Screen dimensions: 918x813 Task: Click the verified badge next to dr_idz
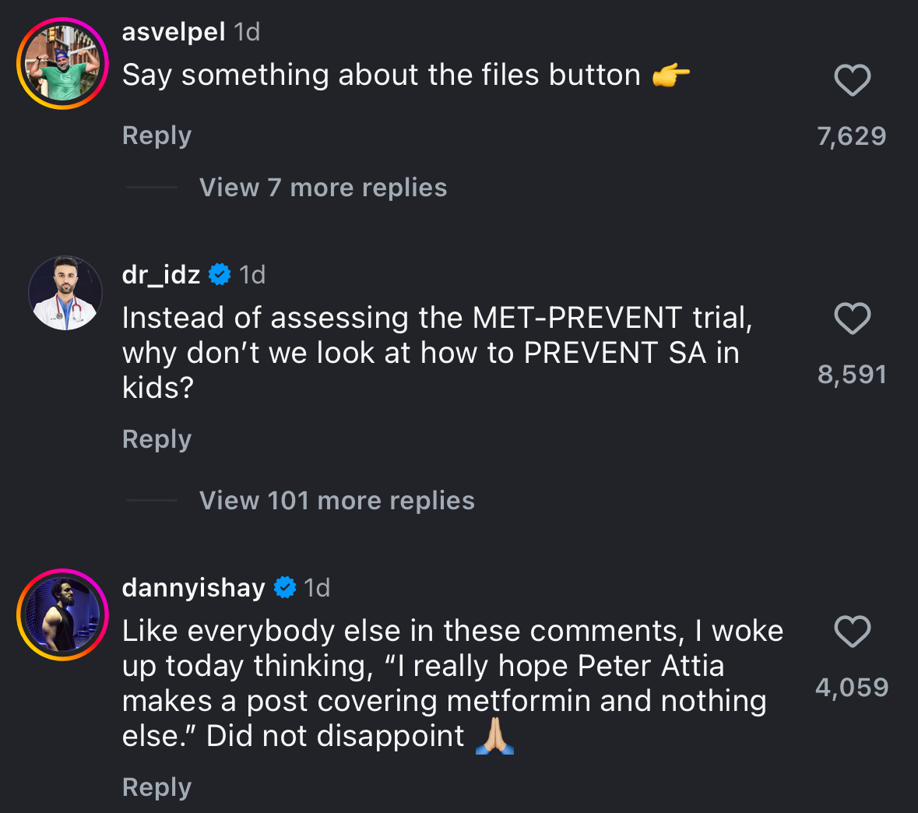click(220, 274)
